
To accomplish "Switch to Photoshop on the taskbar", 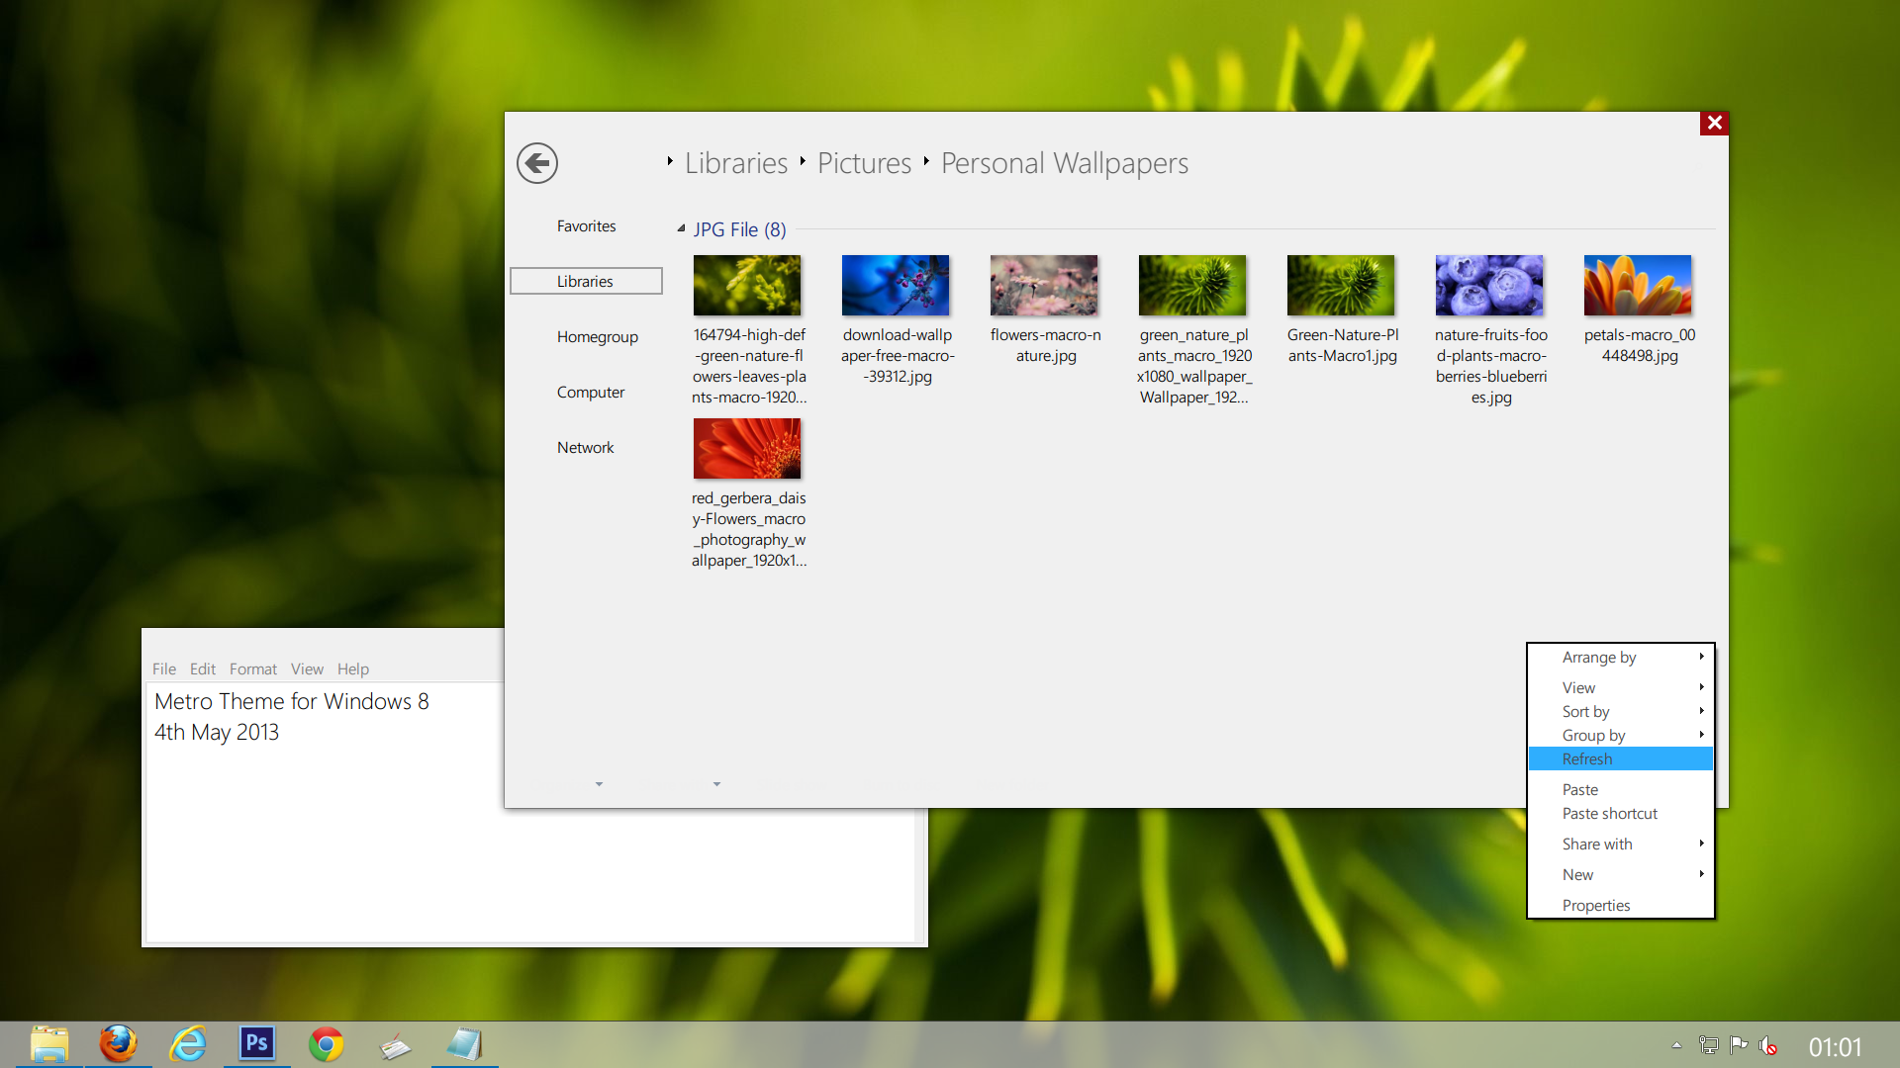I will 257,1043.
